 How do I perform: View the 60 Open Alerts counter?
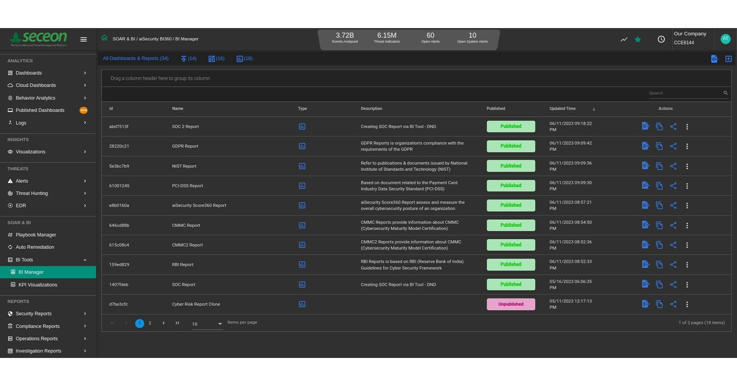pyautogui.click(x=430, y=38)
